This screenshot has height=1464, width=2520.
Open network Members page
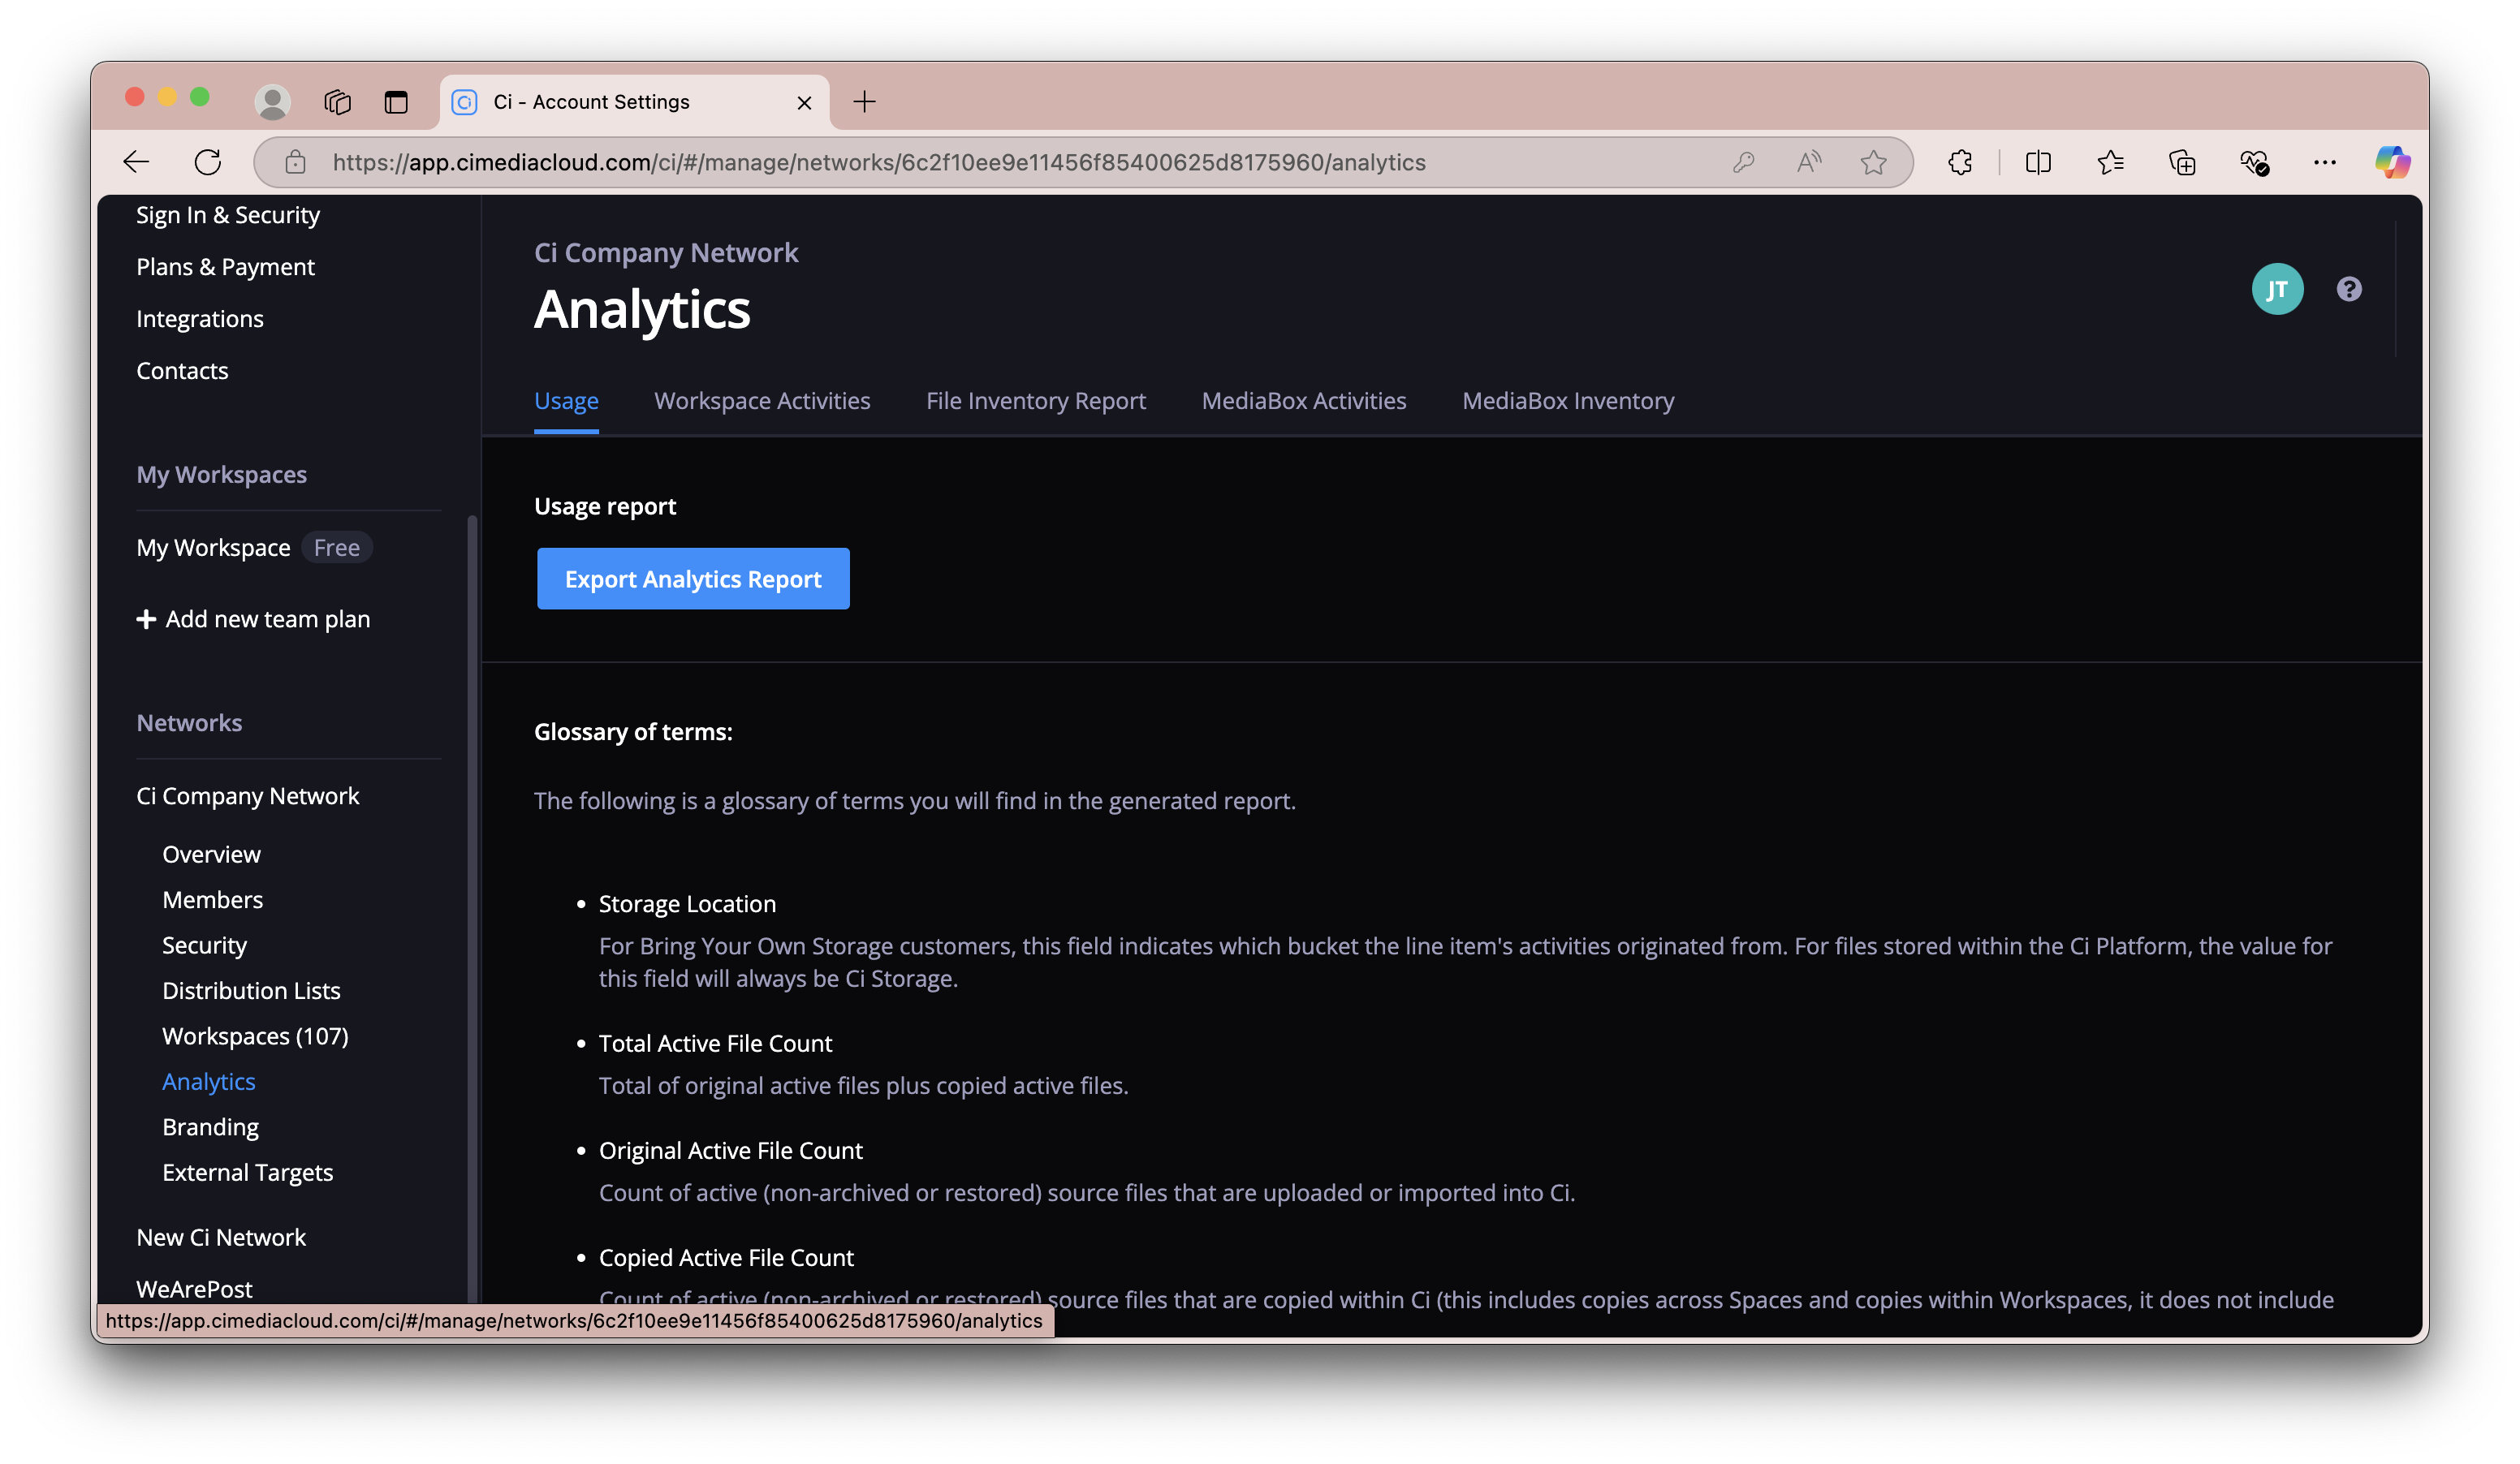point(212,899)
